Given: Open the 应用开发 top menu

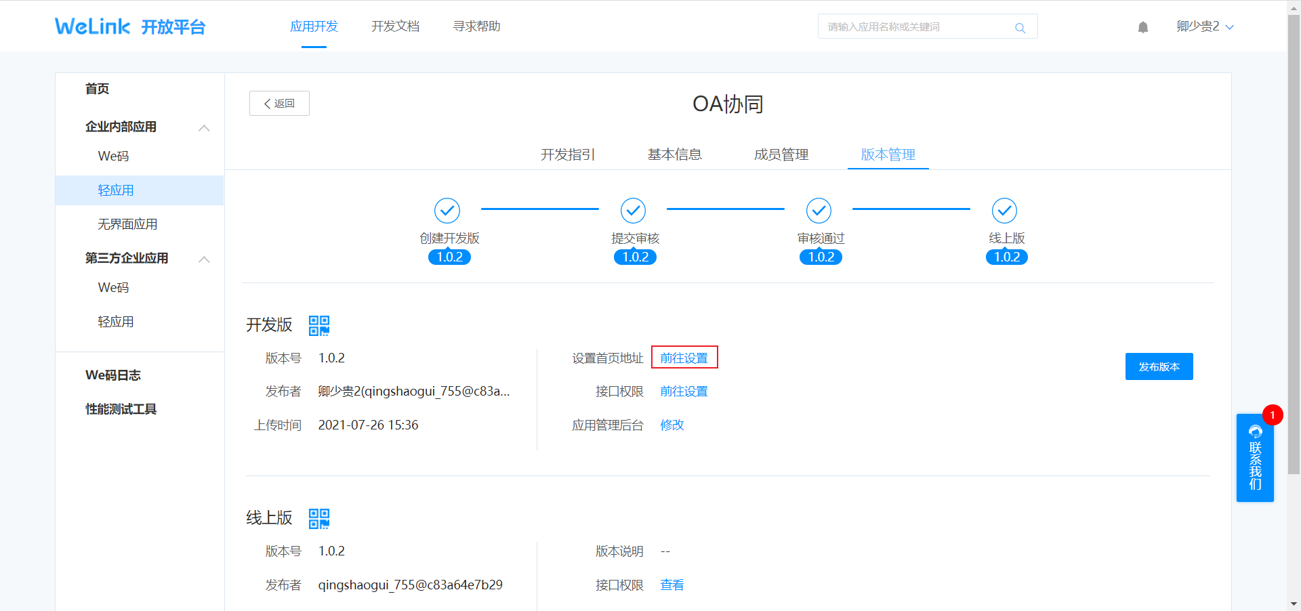Looking at the screenshot, I should click(x=314, y=26).
